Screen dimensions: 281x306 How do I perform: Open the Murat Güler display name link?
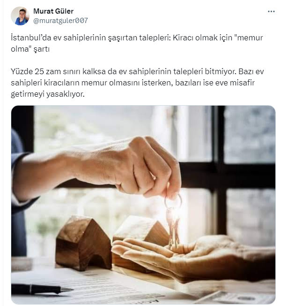(53, 11)
